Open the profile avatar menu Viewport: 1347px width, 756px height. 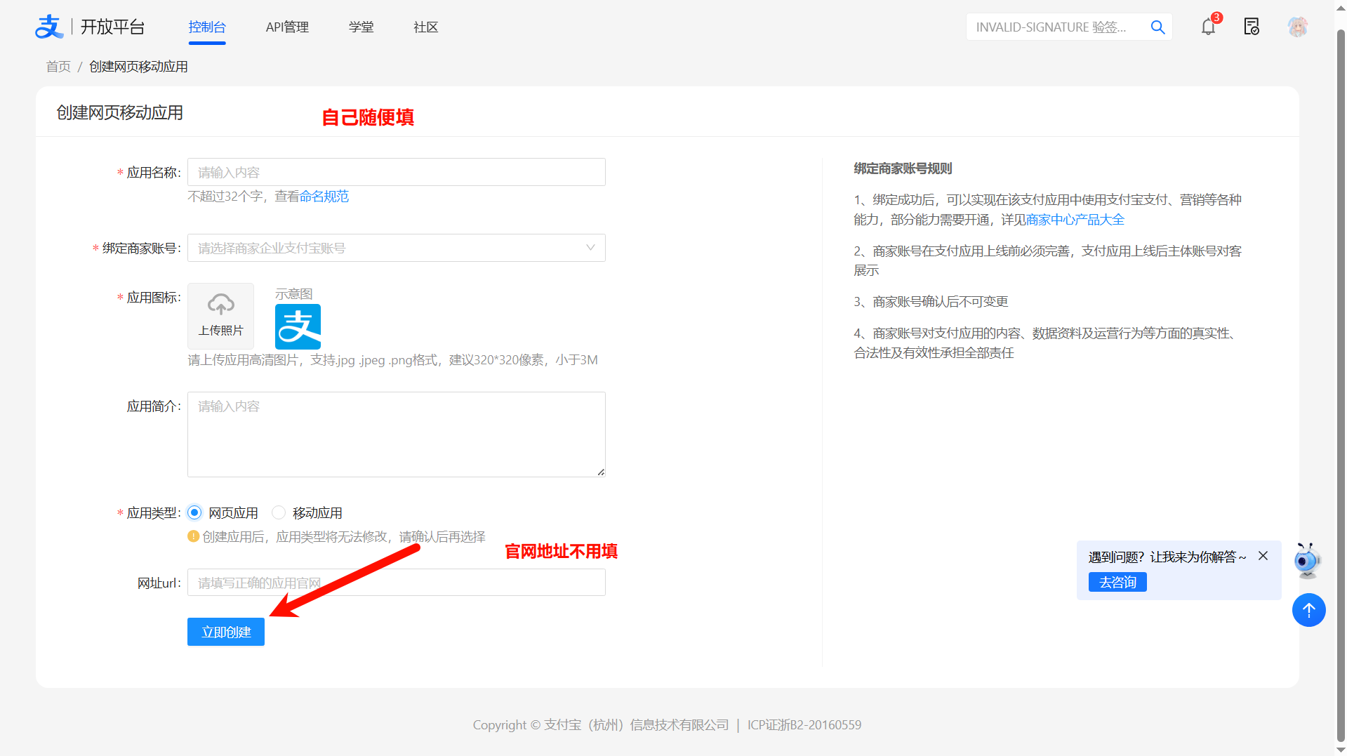point(1297,27)
